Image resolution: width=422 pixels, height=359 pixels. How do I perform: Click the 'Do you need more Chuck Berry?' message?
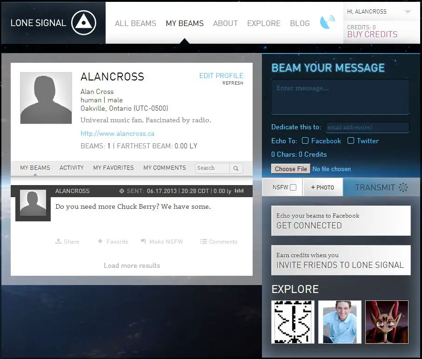tap(133, 206)
